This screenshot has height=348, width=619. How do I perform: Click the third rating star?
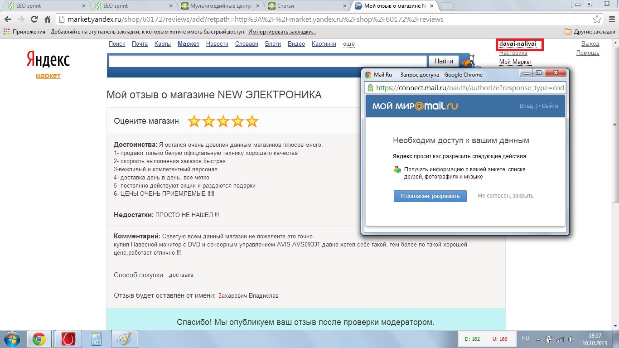point(223,121)
